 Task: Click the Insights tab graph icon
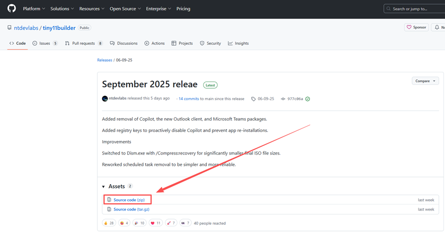pyautogui.click(x=230, y=43)
